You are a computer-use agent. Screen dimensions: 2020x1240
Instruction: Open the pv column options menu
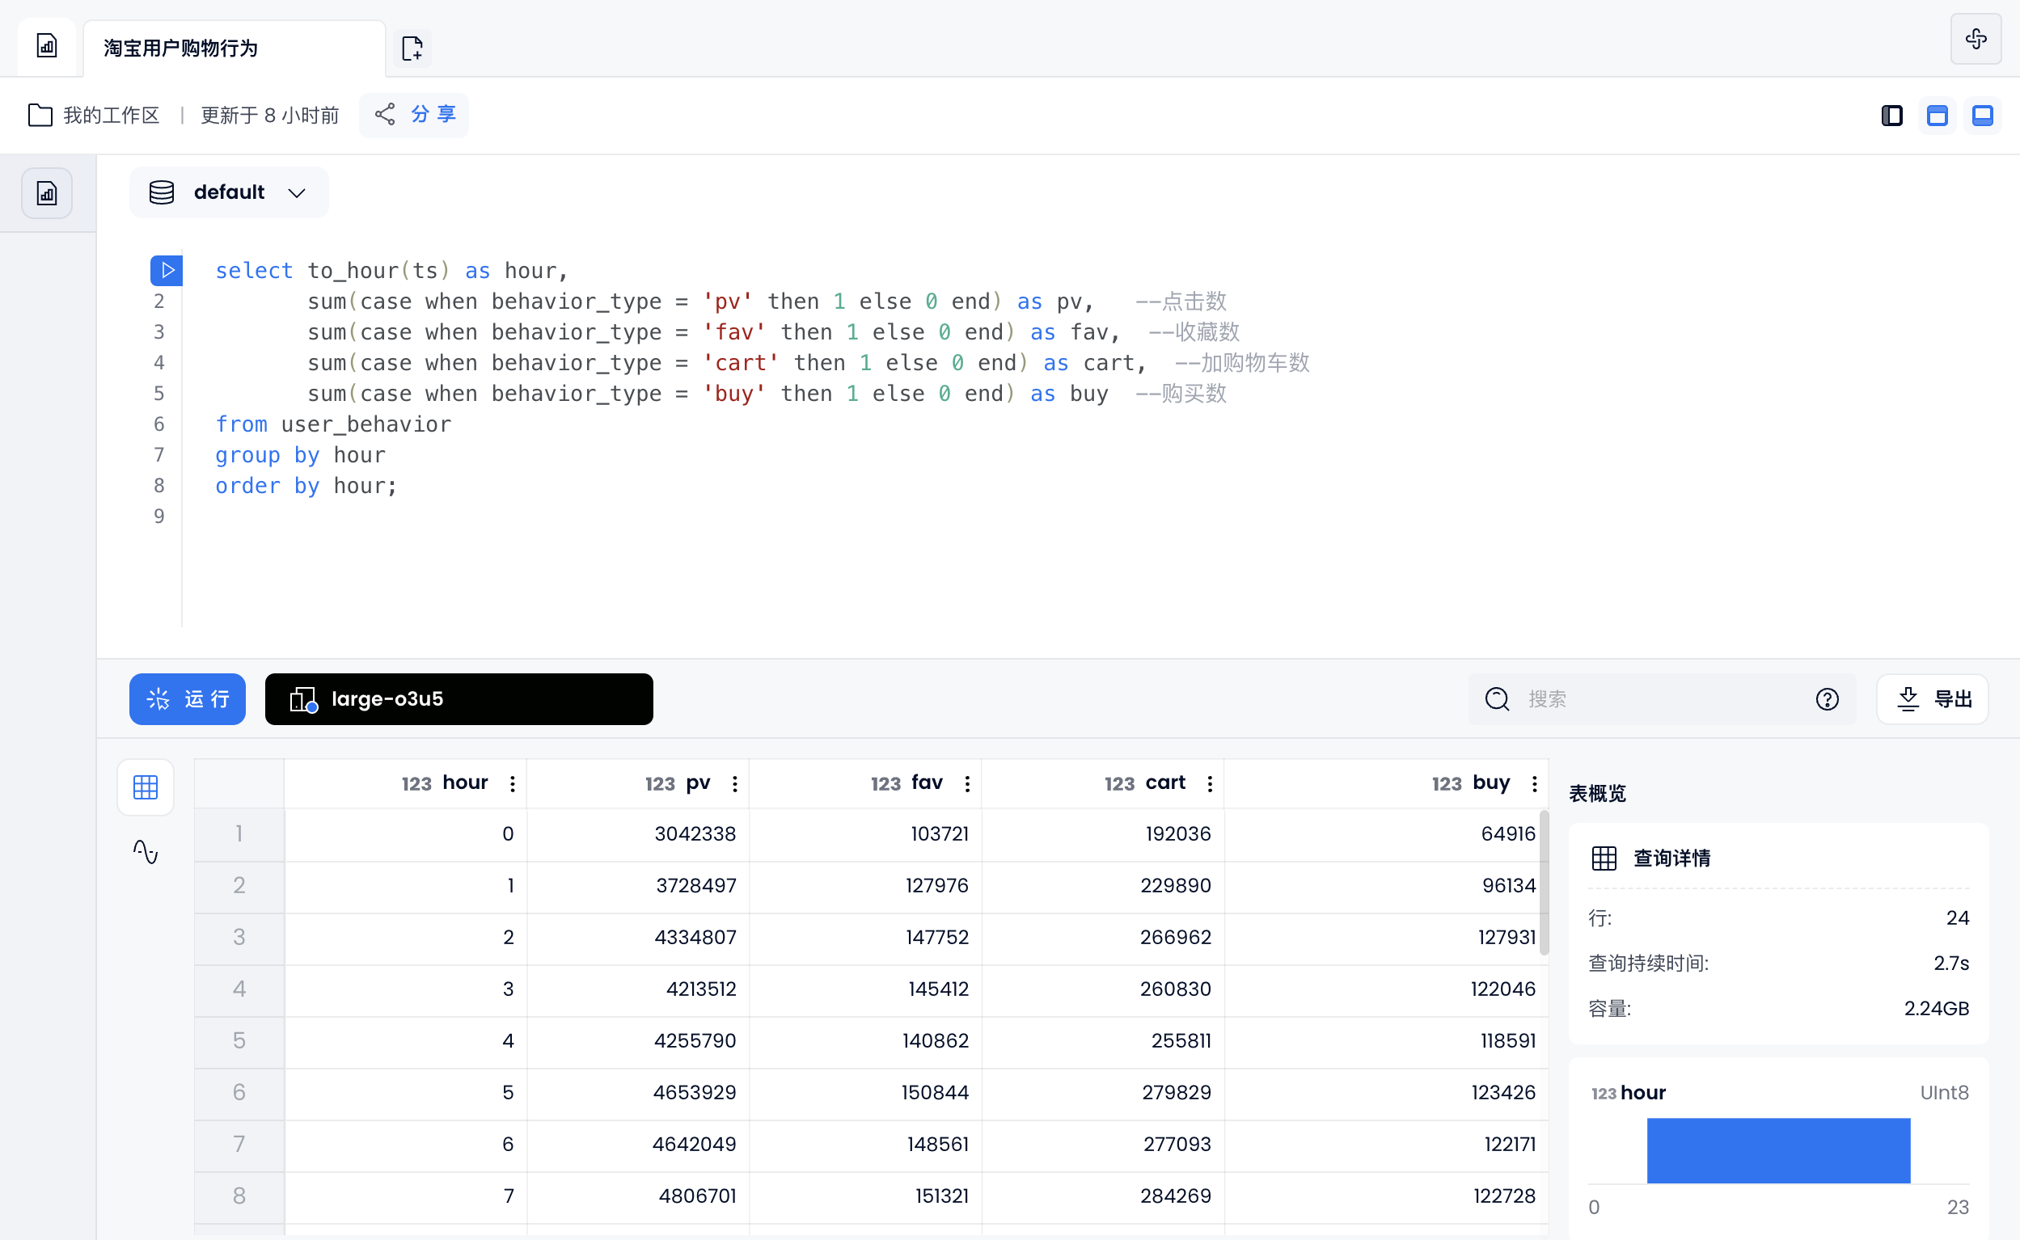735,784
